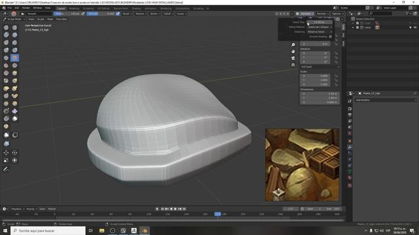This screenshot has width=419, height=235.
Task: Click the viewport pan hand gizmo
Action: pyautogui.click(x=293, y=51)
